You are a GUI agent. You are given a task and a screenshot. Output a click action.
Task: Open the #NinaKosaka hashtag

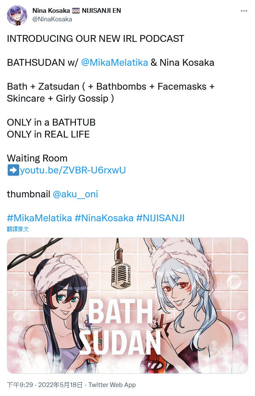coord(104,218)
